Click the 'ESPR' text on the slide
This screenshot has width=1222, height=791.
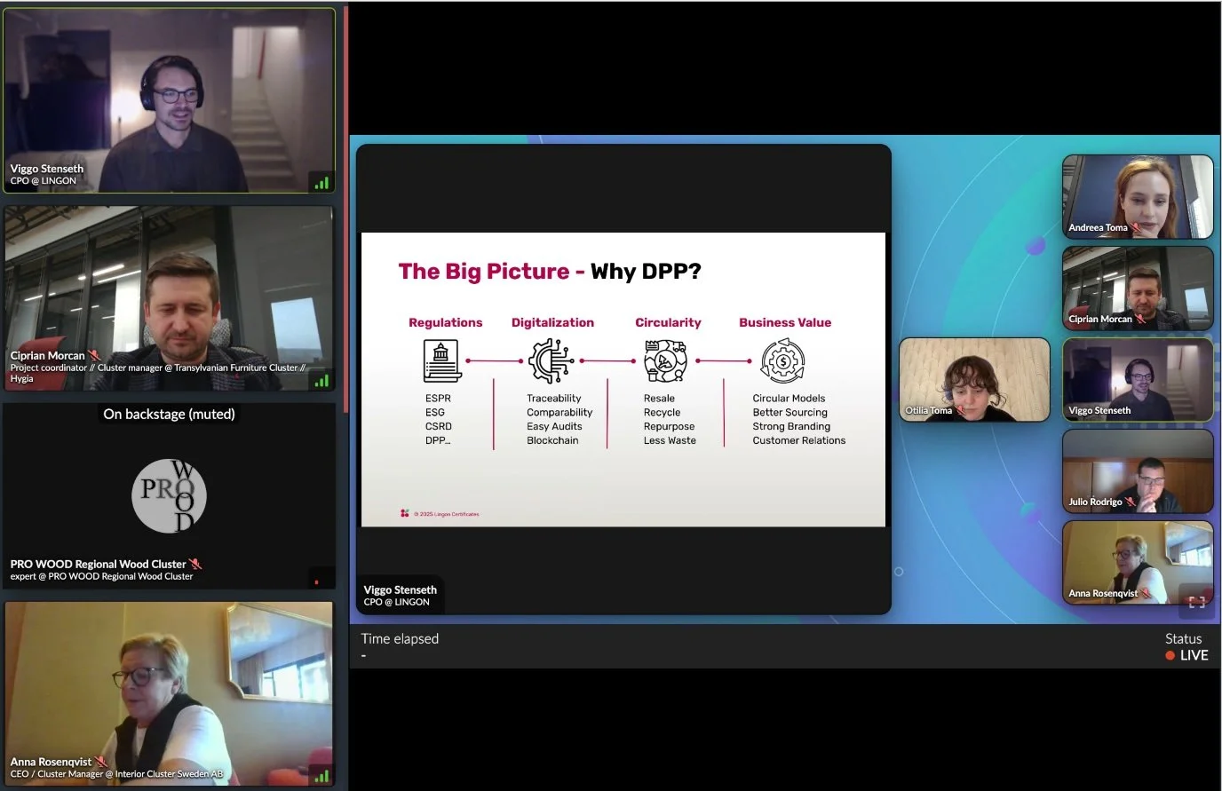pyautogui.click(x=438, y=399)
